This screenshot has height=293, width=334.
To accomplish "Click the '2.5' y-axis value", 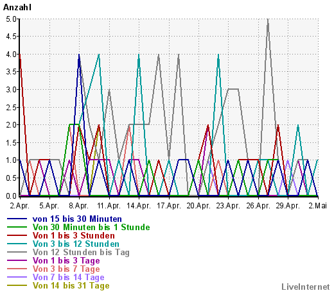I will pyautogui.click(x=11, y=108).
